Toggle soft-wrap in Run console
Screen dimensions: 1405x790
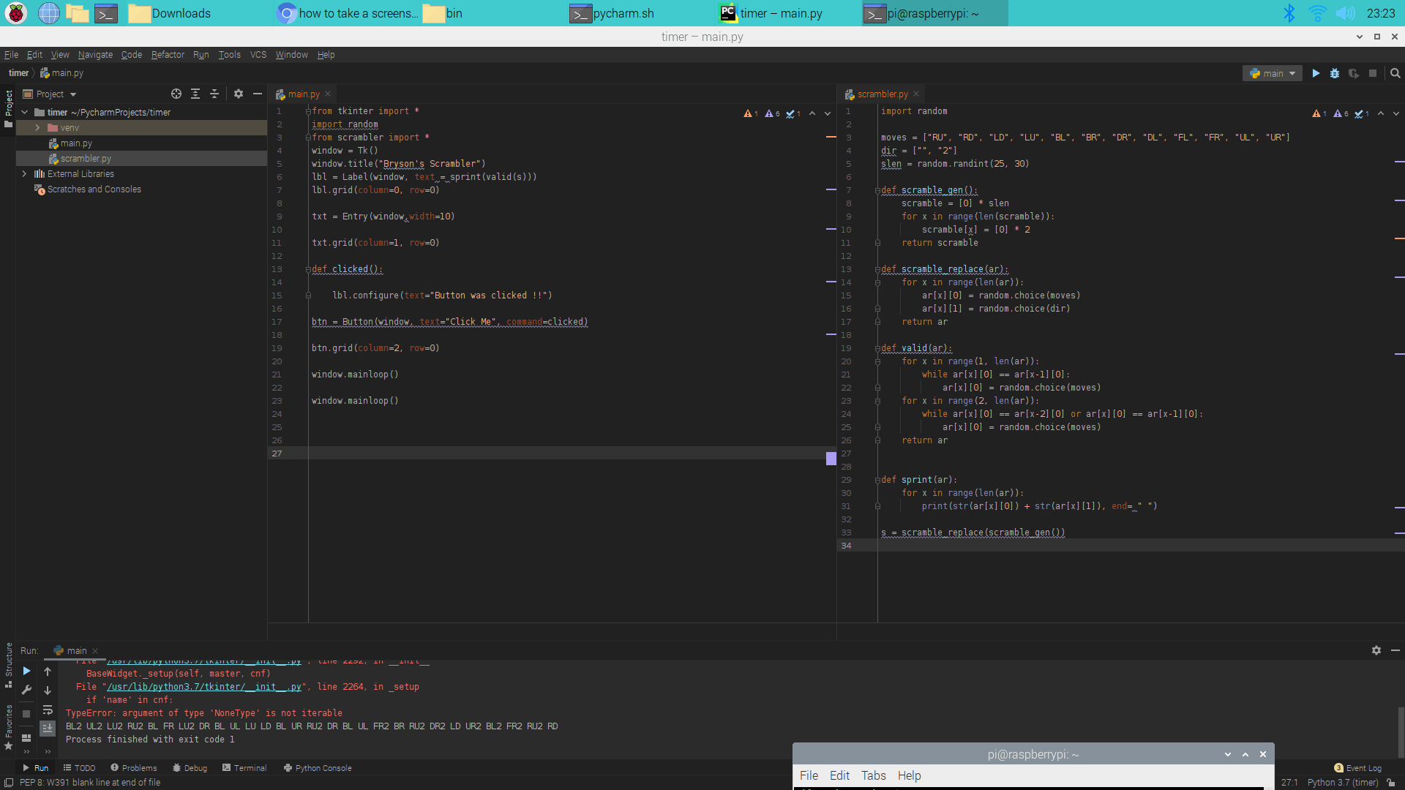click(x=48, y=710)
